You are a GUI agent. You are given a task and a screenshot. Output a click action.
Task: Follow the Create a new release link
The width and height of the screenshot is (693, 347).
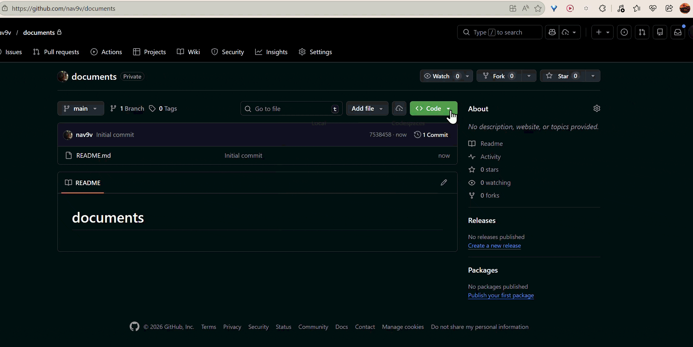pyautogui.click(x=494, y=246)
